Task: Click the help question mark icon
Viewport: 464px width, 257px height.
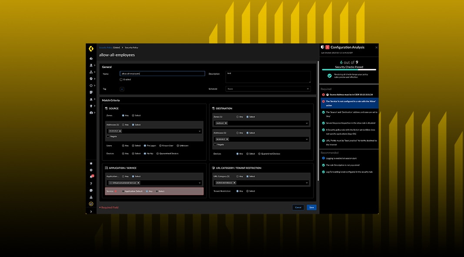Action: click(91, 184)
